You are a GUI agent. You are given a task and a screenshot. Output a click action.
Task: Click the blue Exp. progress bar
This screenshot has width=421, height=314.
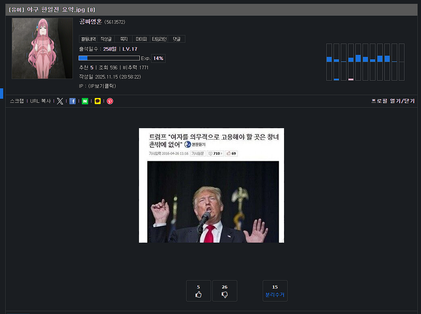109,58
